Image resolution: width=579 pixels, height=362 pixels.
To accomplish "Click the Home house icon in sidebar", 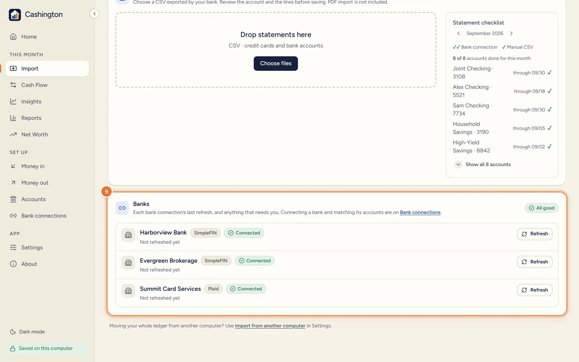I will (x=13, y=37).
